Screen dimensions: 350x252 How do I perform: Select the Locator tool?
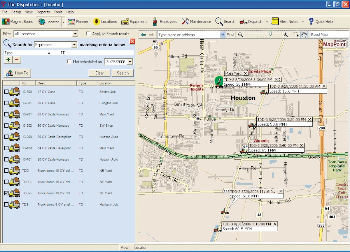49,21
